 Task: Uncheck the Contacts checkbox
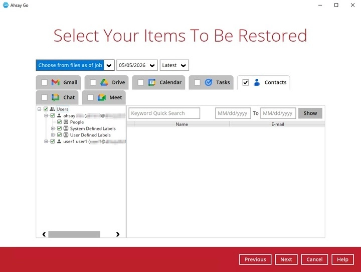(246, 82)
